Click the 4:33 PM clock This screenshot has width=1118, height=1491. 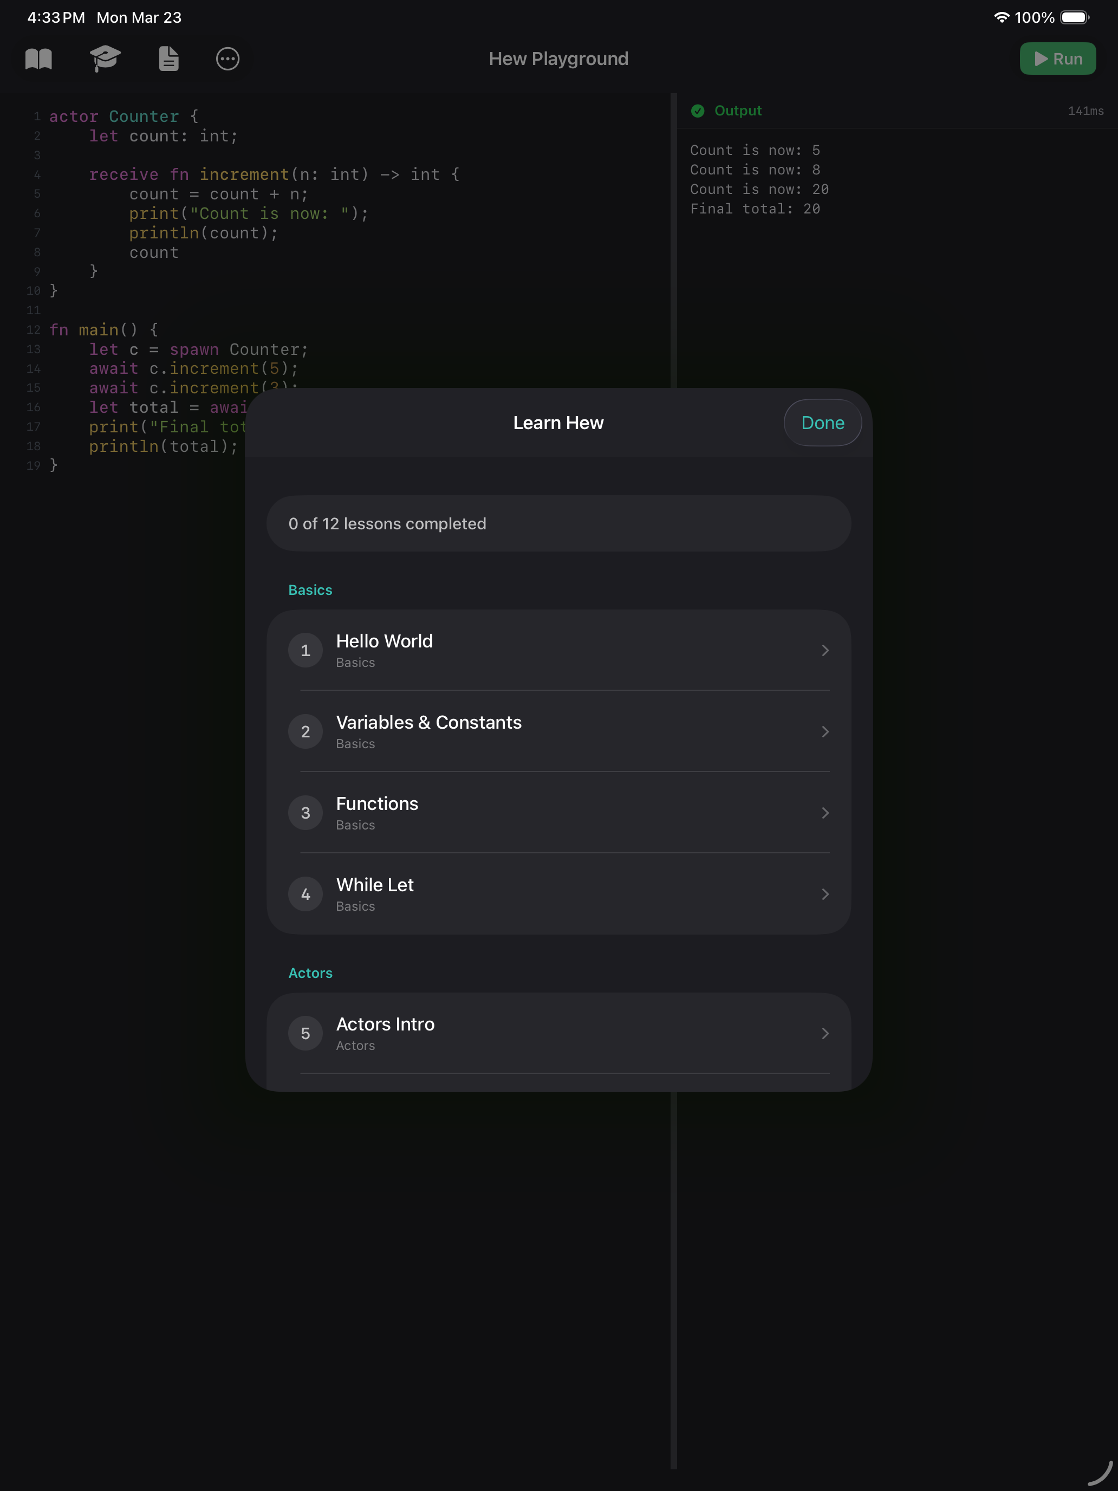coord(56,17)
